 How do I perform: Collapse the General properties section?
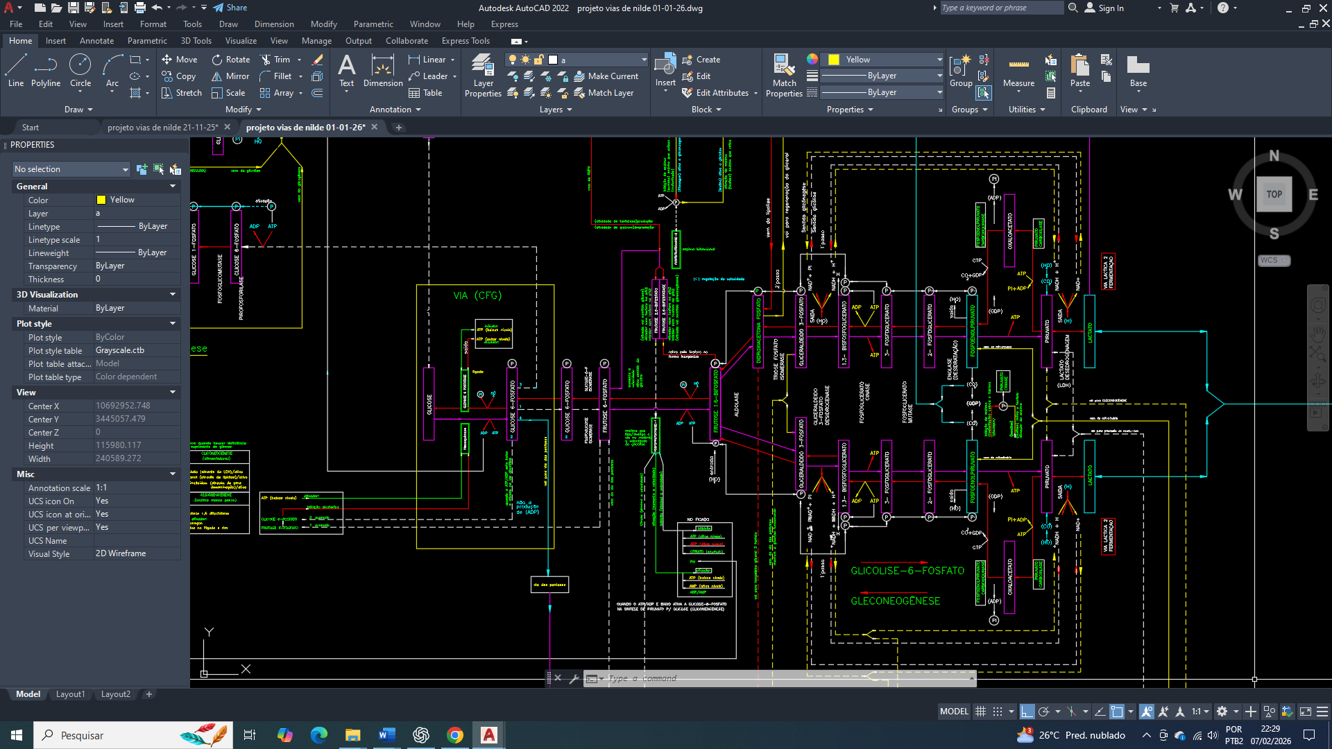point(172,187)
